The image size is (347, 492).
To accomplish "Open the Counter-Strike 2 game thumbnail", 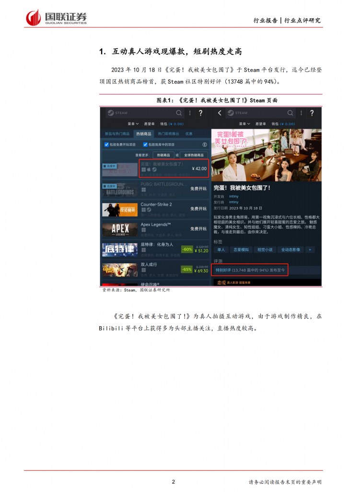I will (x=120, y=209).
